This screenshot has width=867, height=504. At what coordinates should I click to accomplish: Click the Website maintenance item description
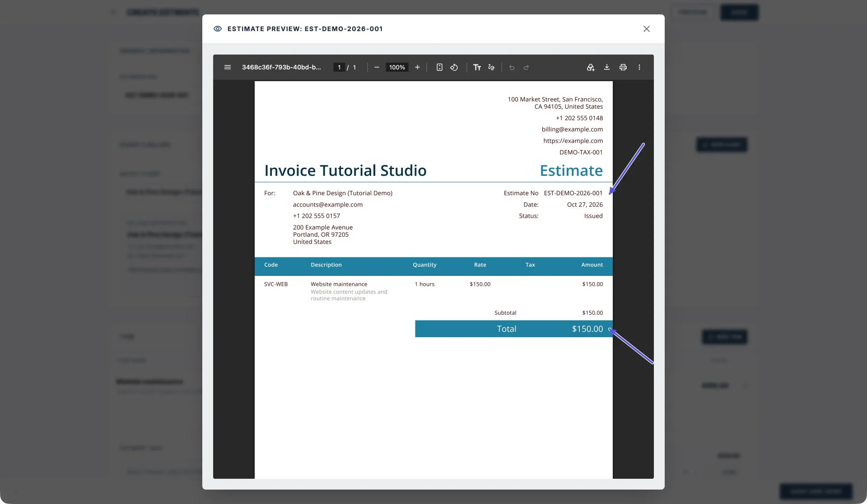click(x=339, y=284)
